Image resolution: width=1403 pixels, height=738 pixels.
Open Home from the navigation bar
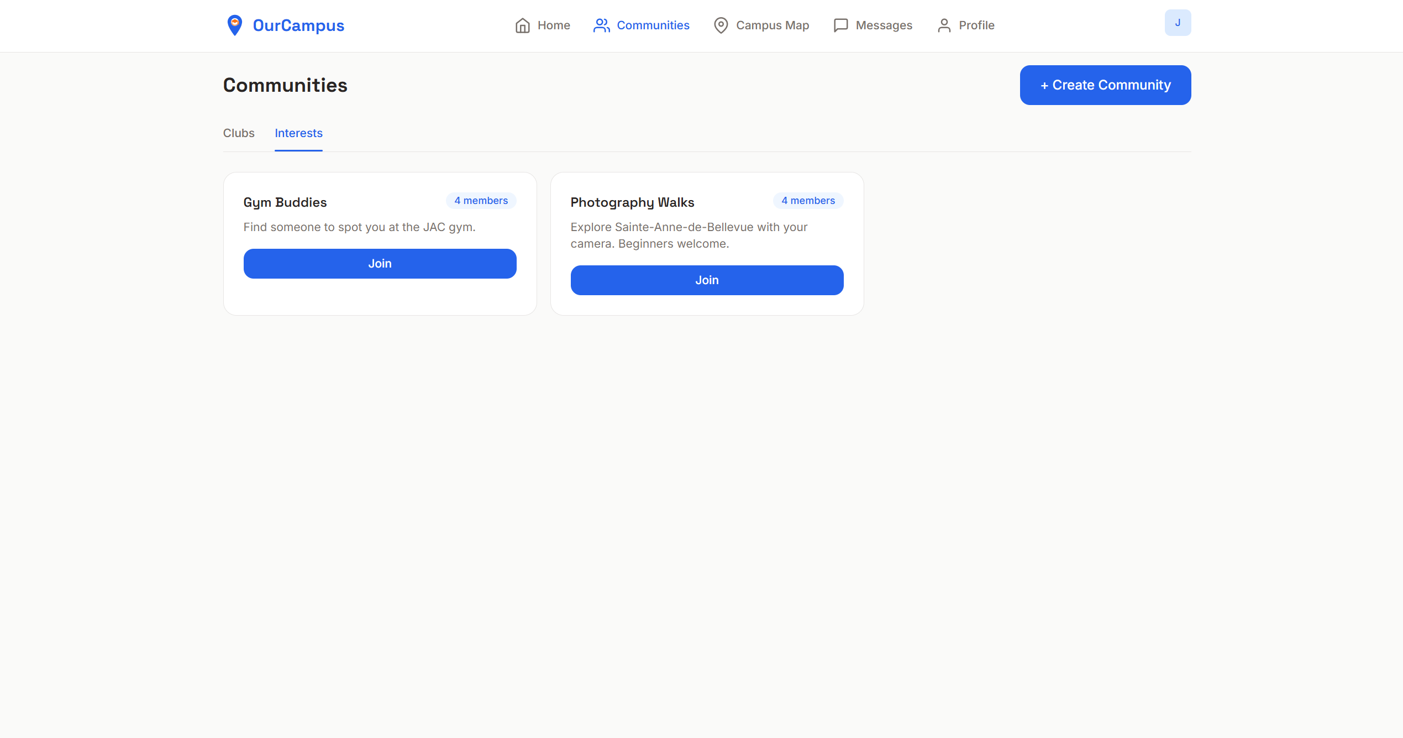(553, 25)
